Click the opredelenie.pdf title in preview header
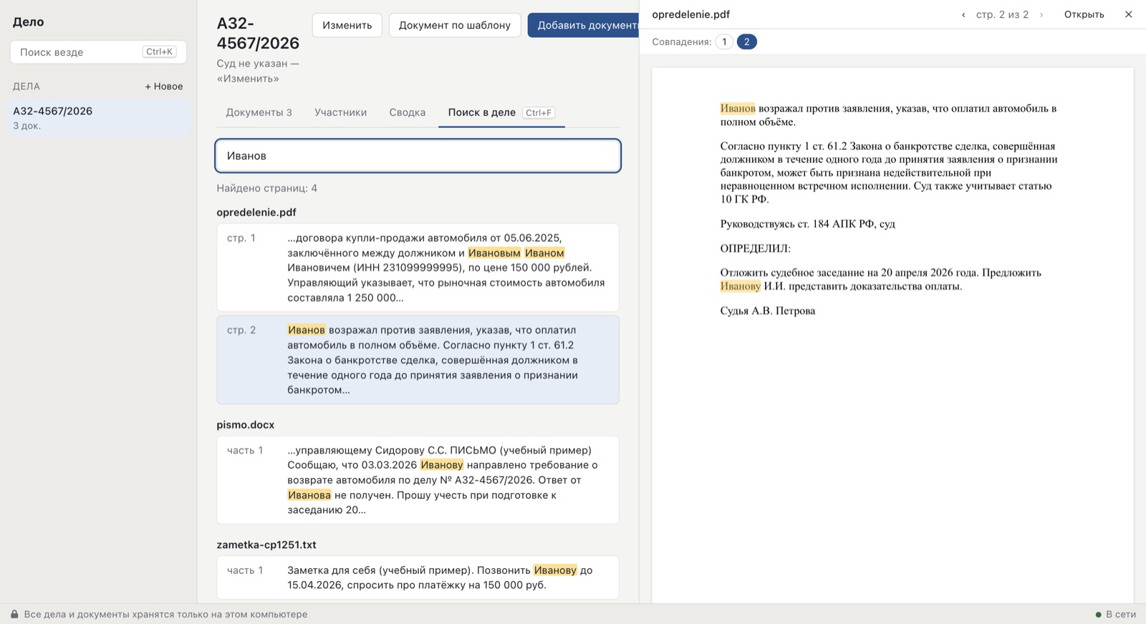The width and height of the screenshot is (1146, 624). click(690, 14)
